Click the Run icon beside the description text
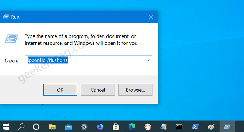 pyautogui.click(x=12, y=39)
